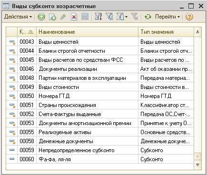Screen dimensions: 207x175
Task: Select the row Страны происхождения
Action: click(x=100, y=105)
